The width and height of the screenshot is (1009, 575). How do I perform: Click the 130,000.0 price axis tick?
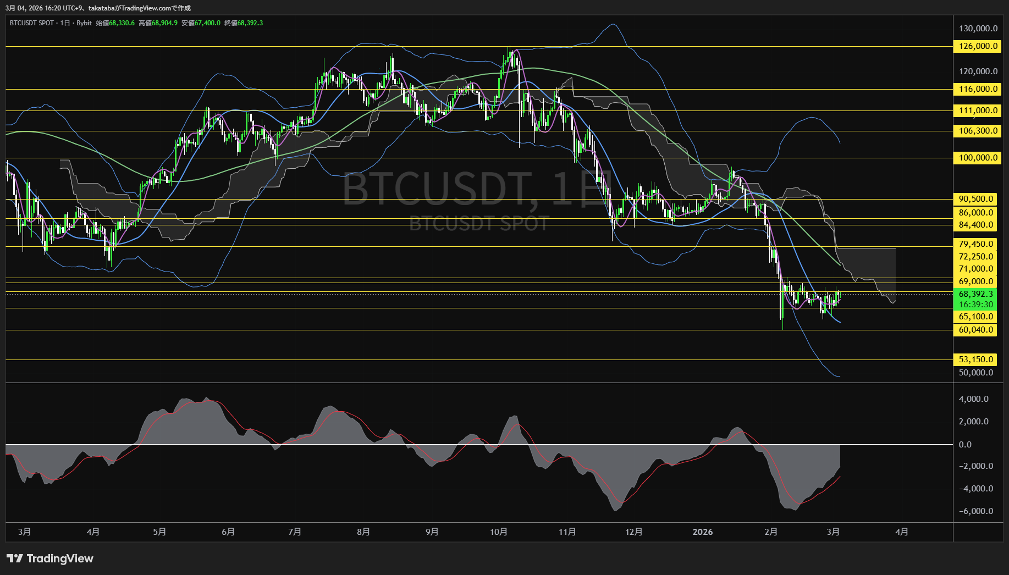(978, 29)
